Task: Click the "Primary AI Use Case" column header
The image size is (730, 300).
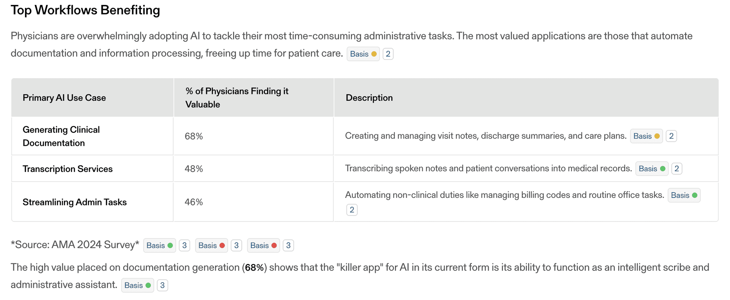Action: pyautogui.click(x=64, y=98)
